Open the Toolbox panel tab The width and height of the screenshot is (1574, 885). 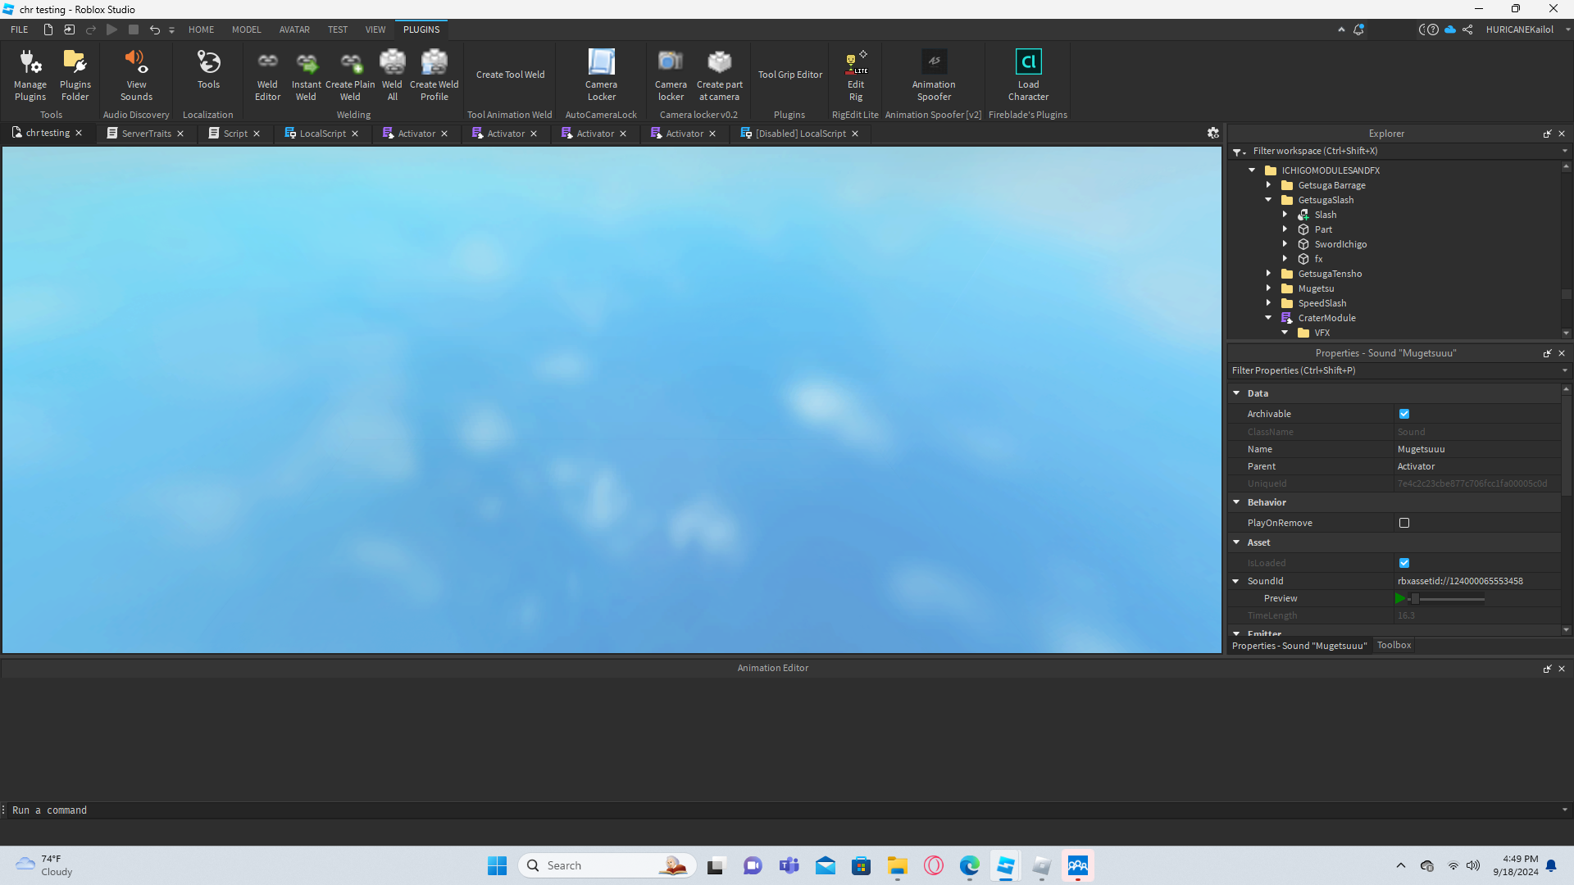tap(1394, 646)
